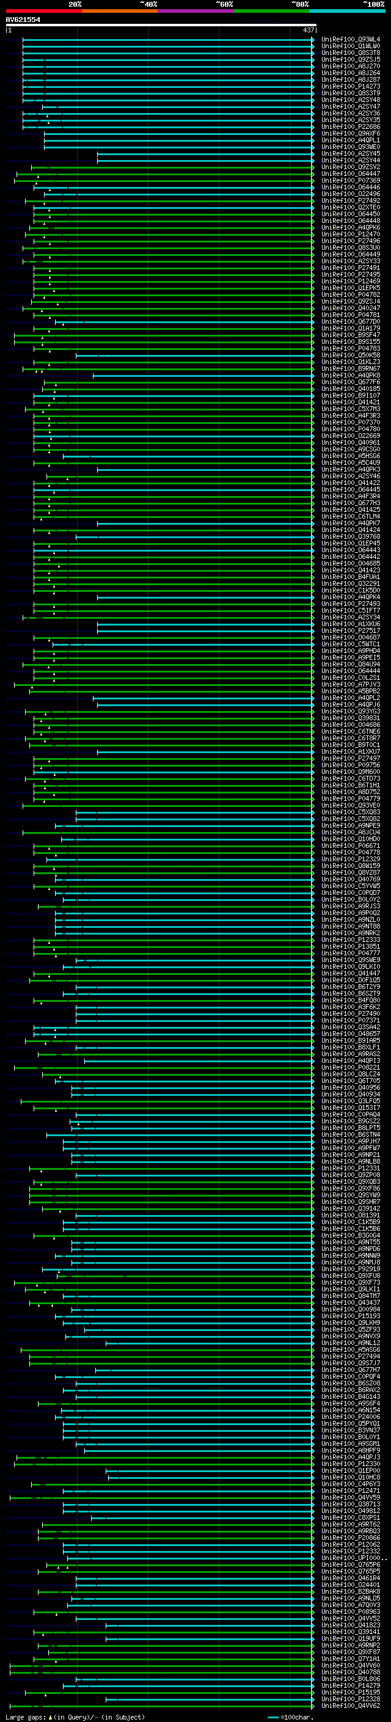The image size is (391, 1722).
Task: Click the yellow large-gap triangle in legend
Action: [x=50, y=1717]
